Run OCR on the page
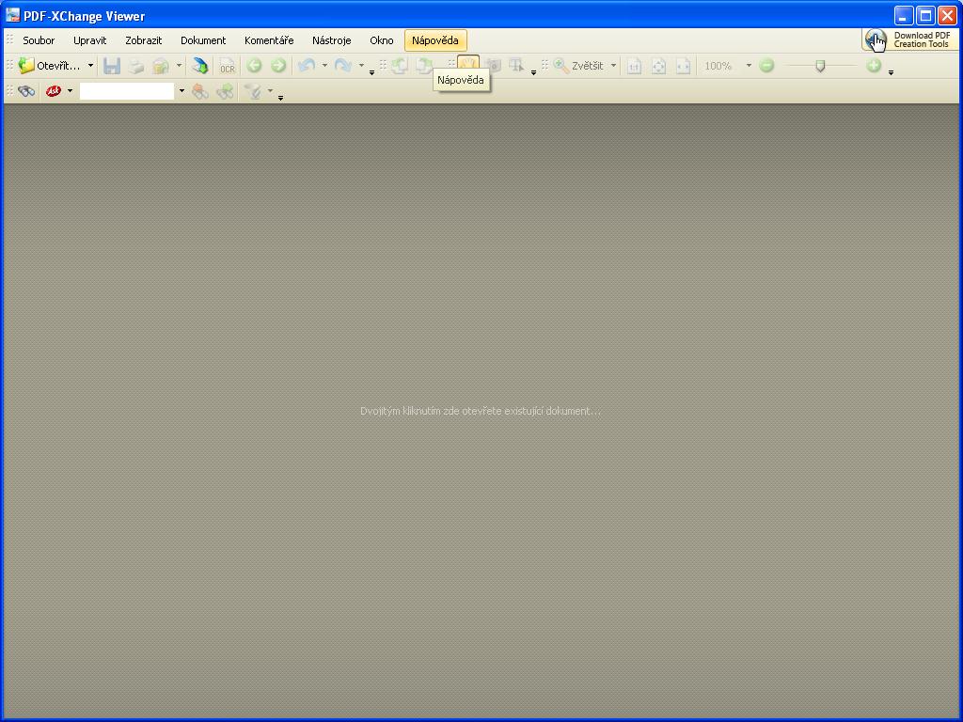Screen dimensions: 963x722 (228, 66)
